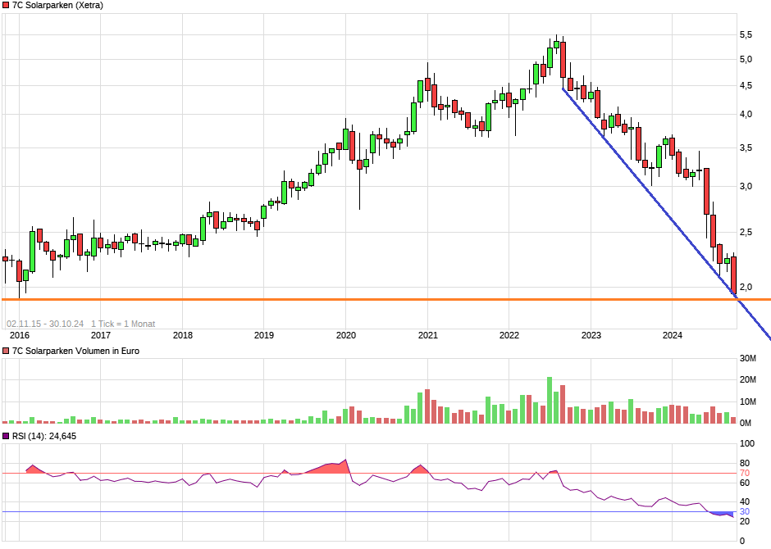Viewport: 771px width, 549px height.
Task: Click the 5,5 price axis label
Action: [x=746, y=35]
